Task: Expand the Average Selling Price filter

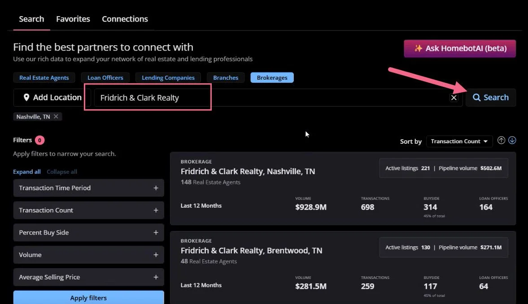Action: click(88, 277)
